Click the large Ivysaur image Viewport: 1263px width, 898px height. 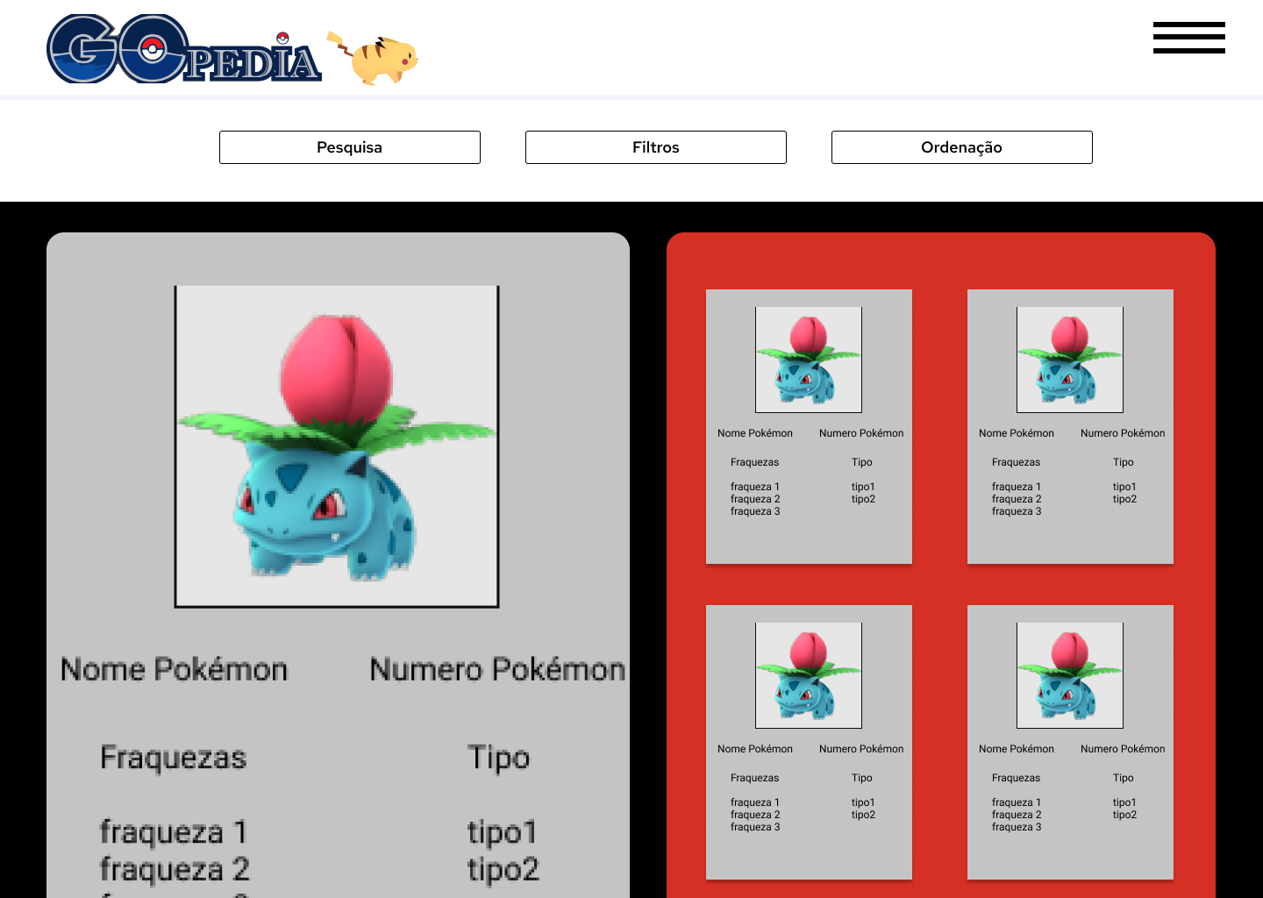click(x=337, y=446)
